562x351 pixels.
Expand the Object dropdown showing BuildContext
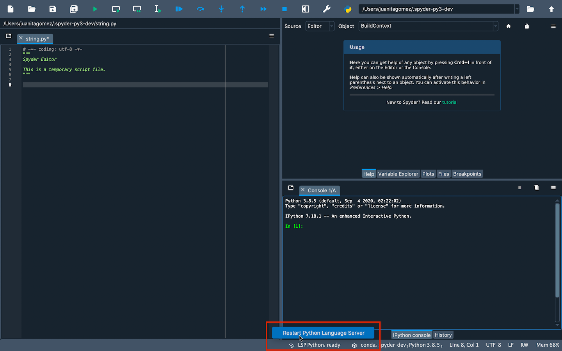click(x=495, y=26)
